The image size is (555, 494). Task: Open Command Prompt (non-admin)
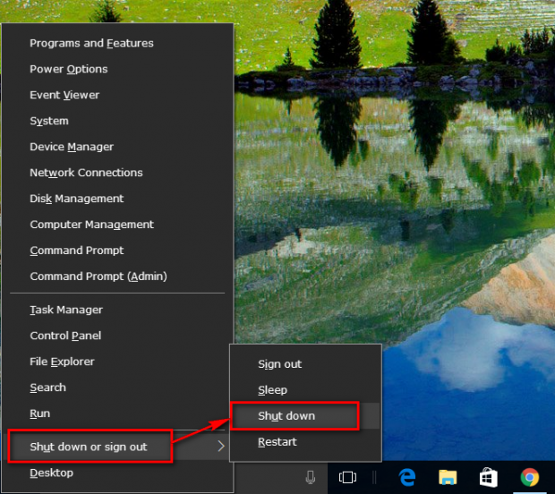(117, 251)
